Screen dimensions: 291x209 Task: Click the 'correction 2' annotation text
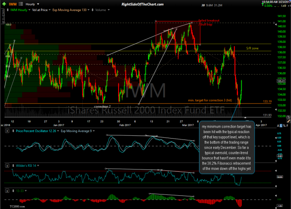click(102, 106)
